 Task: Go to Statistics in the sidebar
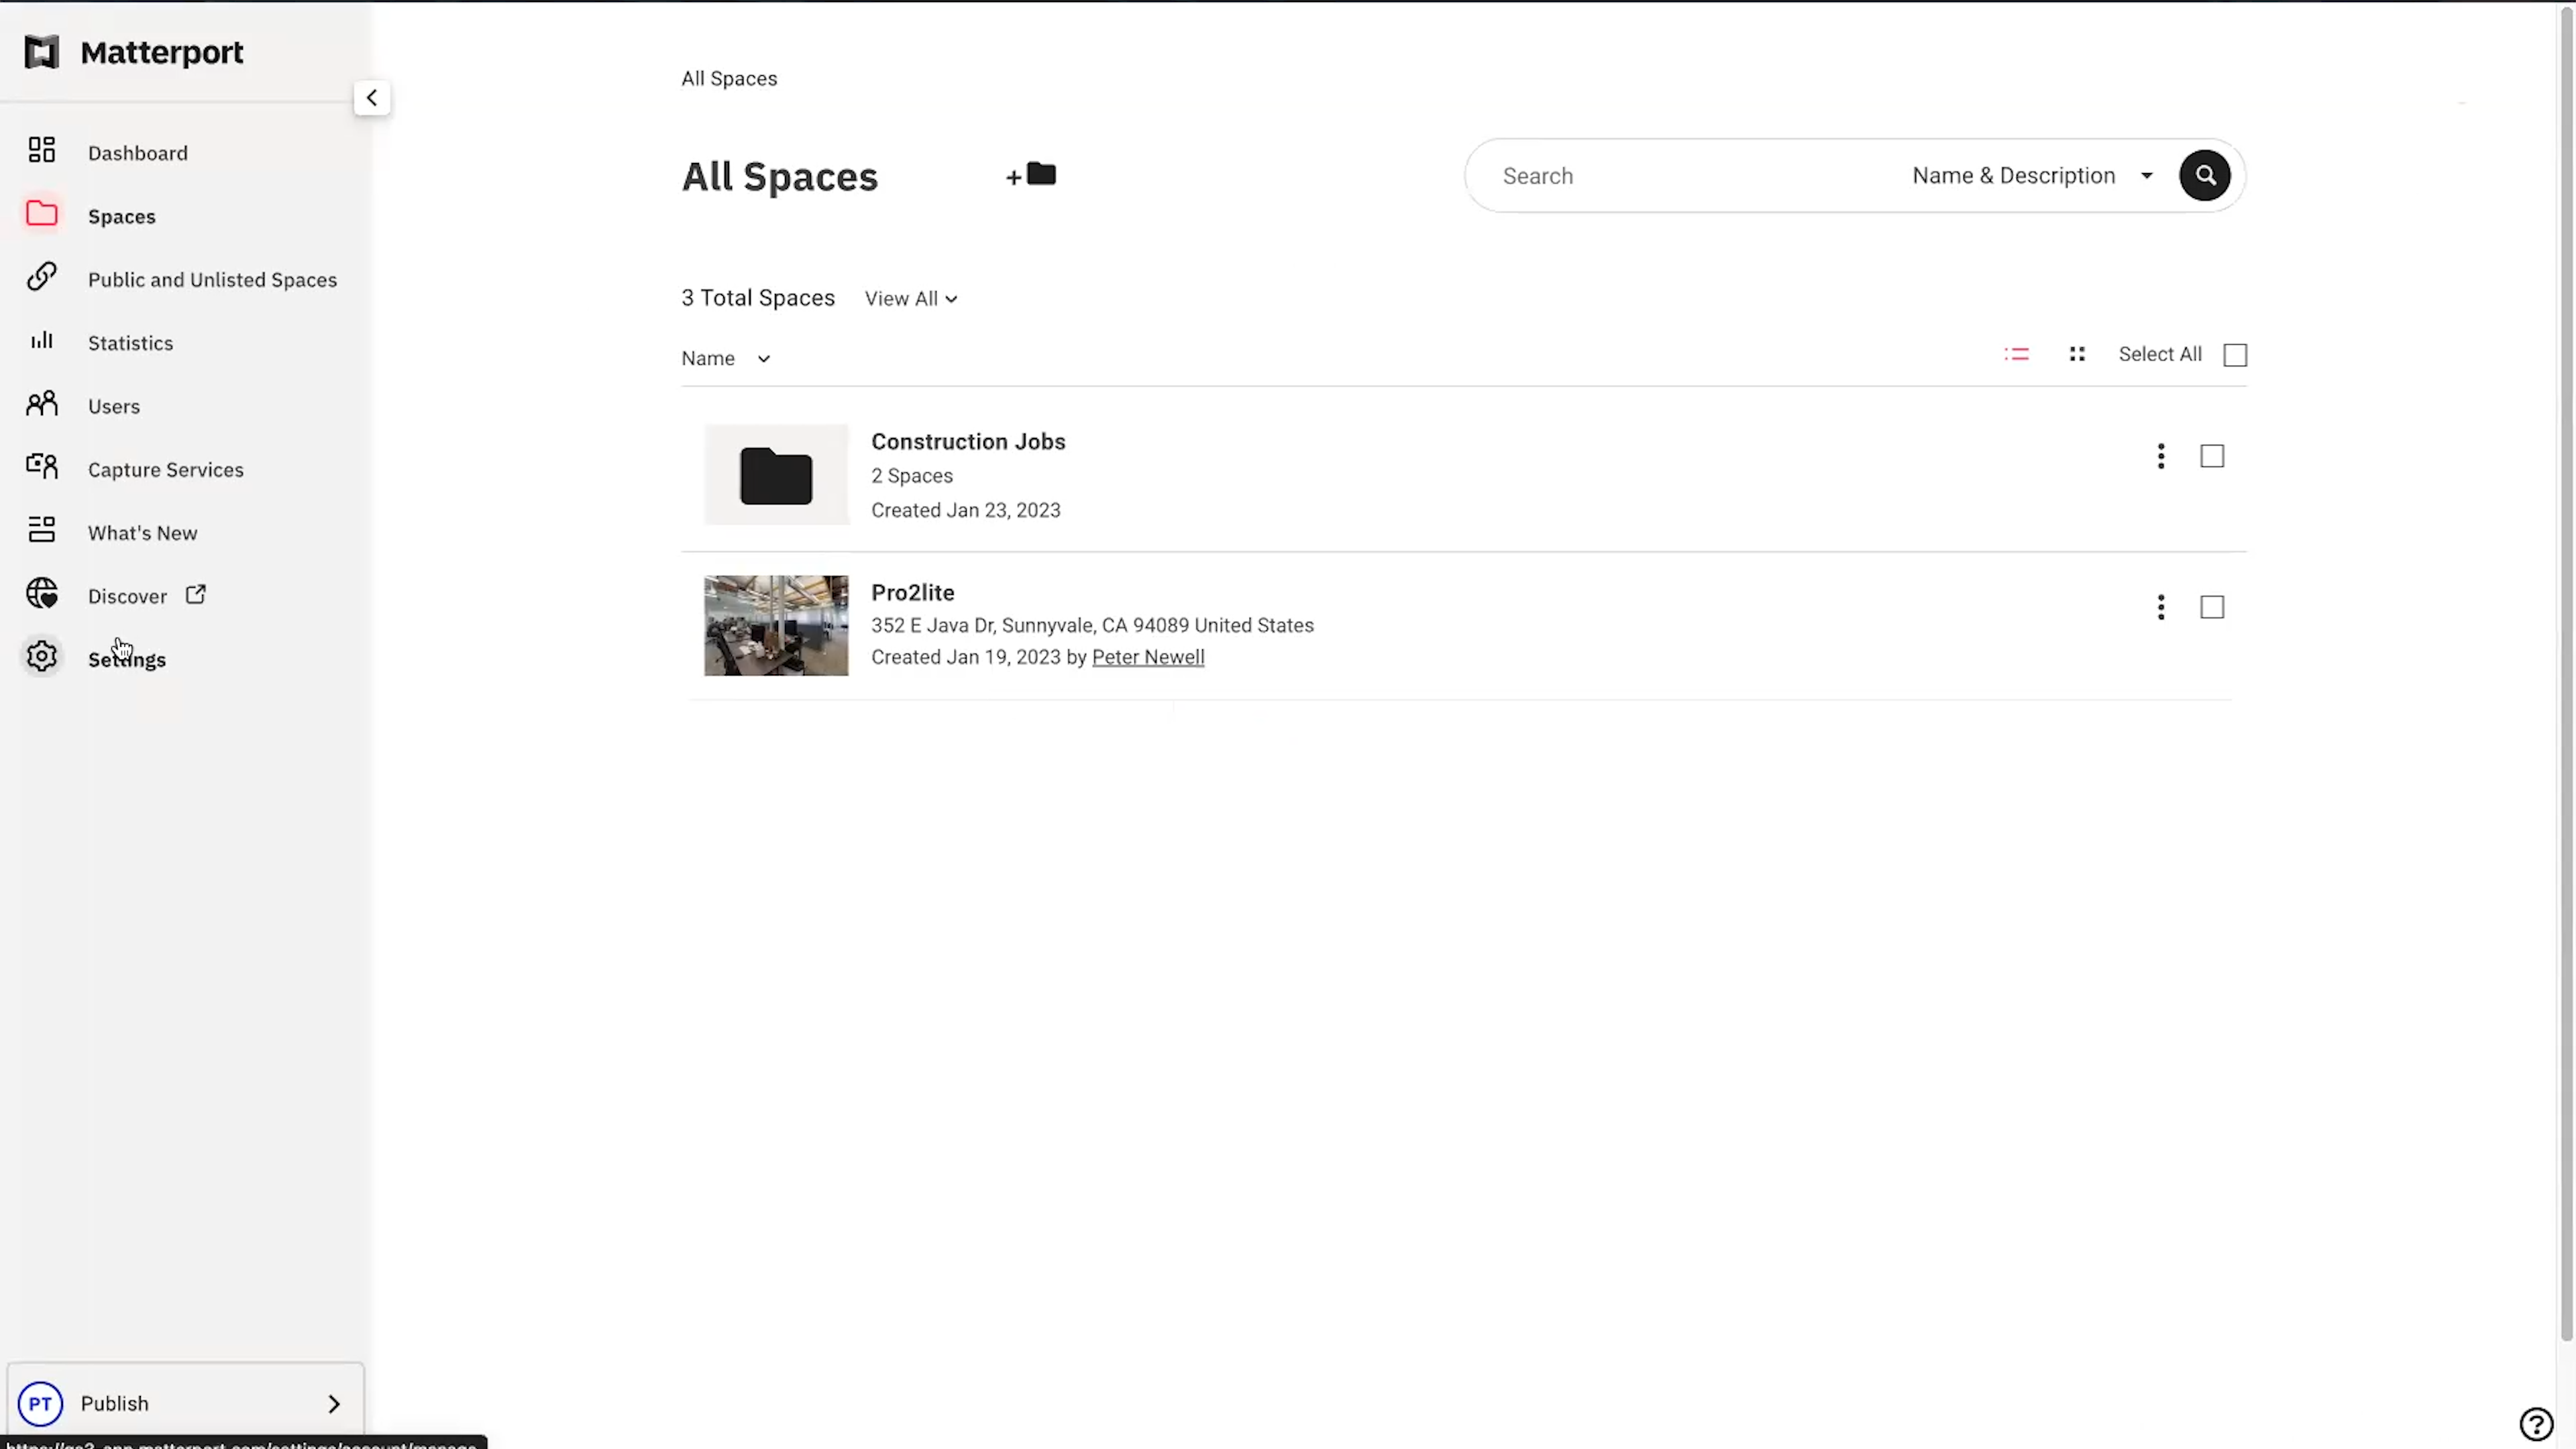[130, 343]
